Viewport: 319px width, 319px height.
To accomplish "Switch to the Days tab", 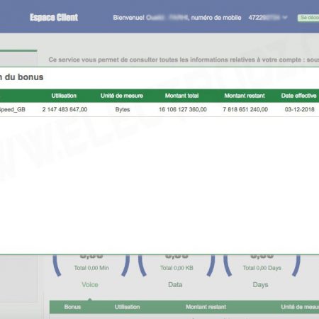I will pyautogui.click(x=260, y=284).
